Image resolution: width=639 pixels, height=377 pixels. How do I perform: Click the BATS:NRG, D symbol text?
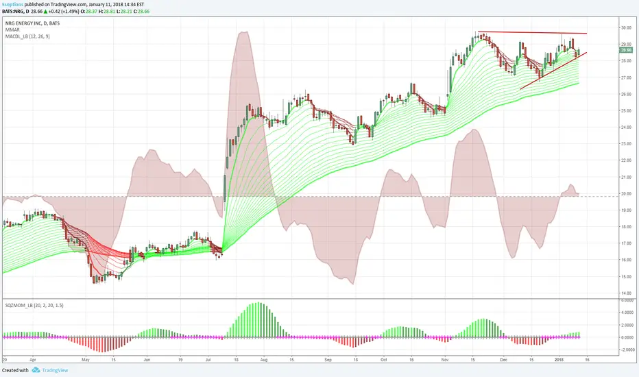[x=16, y=12]
